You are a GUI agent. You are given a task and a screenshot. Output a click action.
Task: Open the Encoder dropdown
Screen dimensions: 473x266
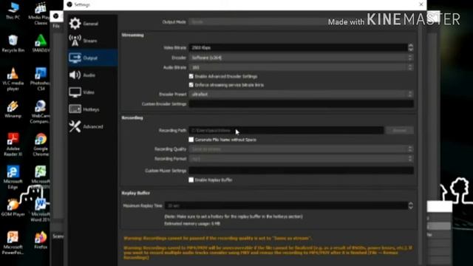301,58
